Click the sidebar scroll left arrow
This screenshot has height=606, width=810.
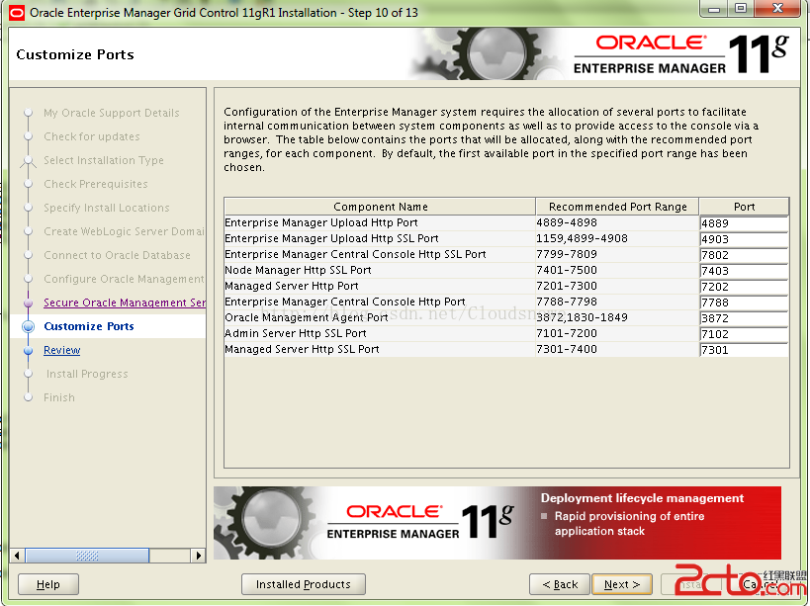(17, 556)
